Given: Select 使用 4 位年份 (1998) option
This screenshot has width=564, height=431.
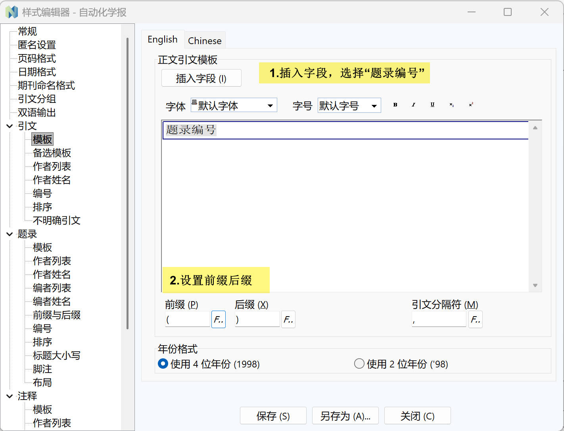Looking at the screenshot, I should pyautogui.click(x=163, y=363).
